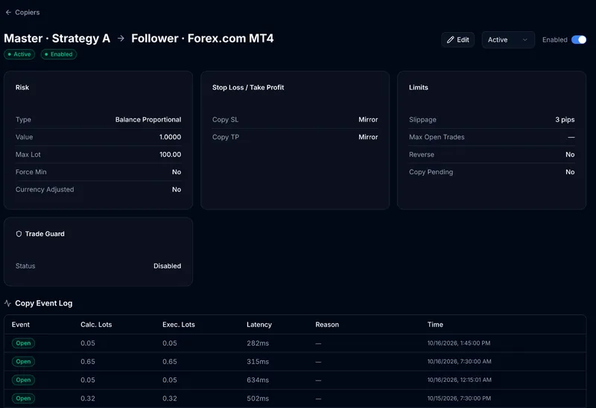Click the Copy Event Log activity icon
Screen dimensions: 596x408
(x=7, y=303)
